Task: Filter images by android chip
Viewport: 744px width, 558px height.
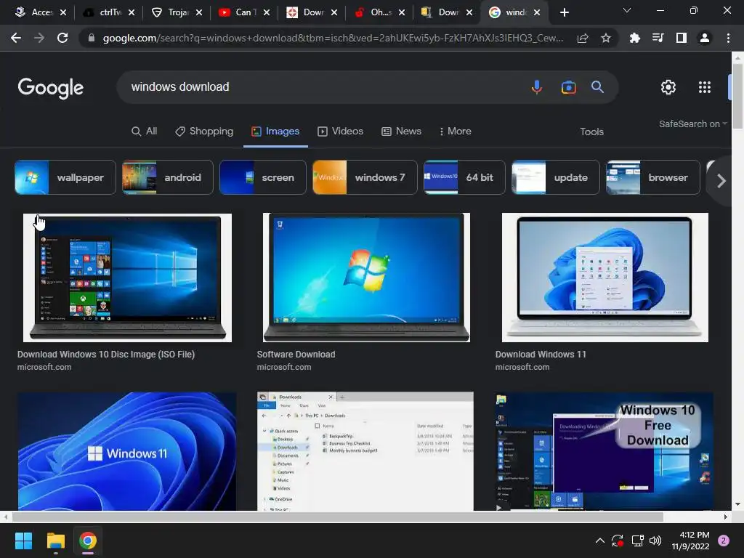Action: [x=168, y=177]
